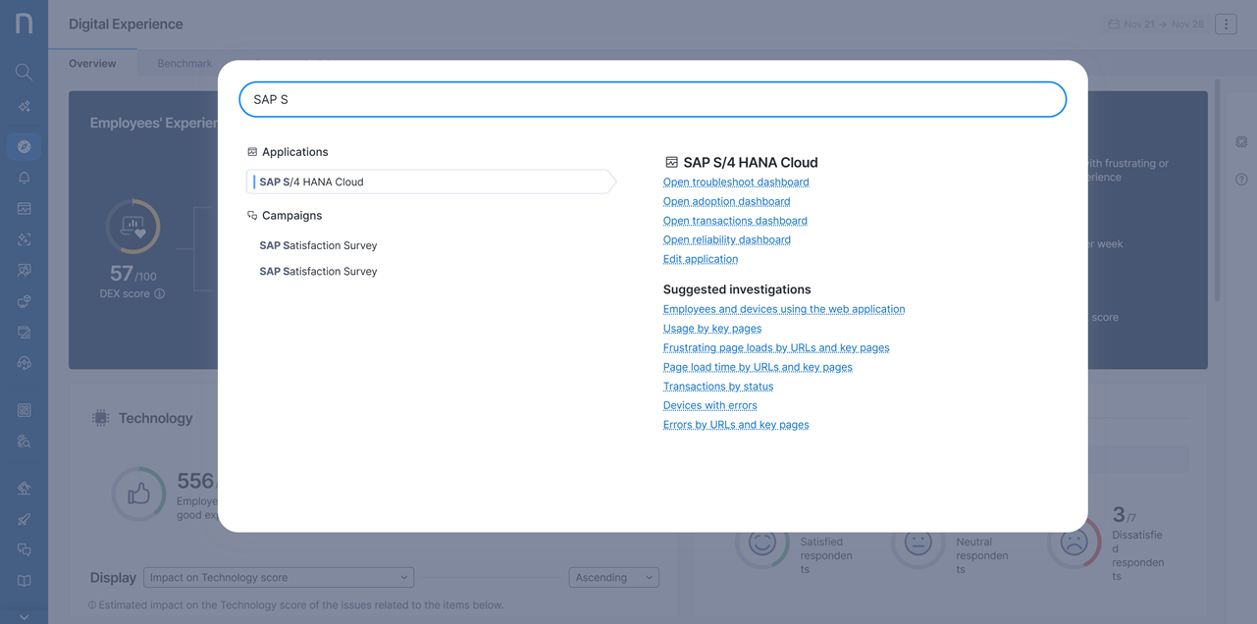
Task: Click the Digital Experience compass icon
Action: [x=24, y=146]
